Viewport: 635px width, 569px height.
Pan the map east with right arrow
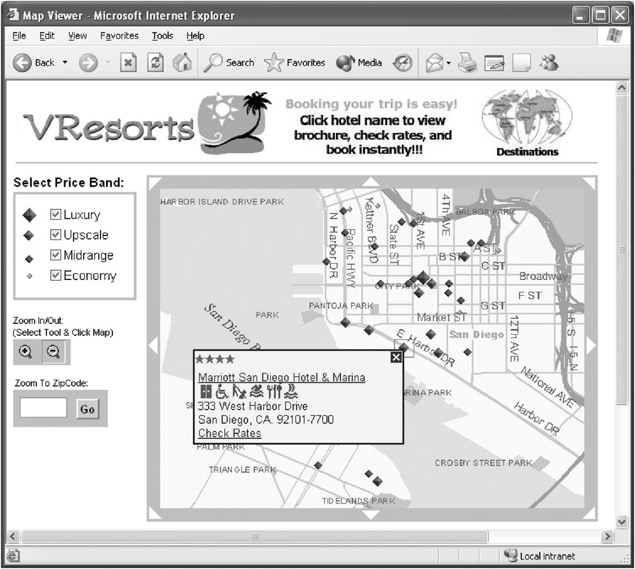pos(591,345)
